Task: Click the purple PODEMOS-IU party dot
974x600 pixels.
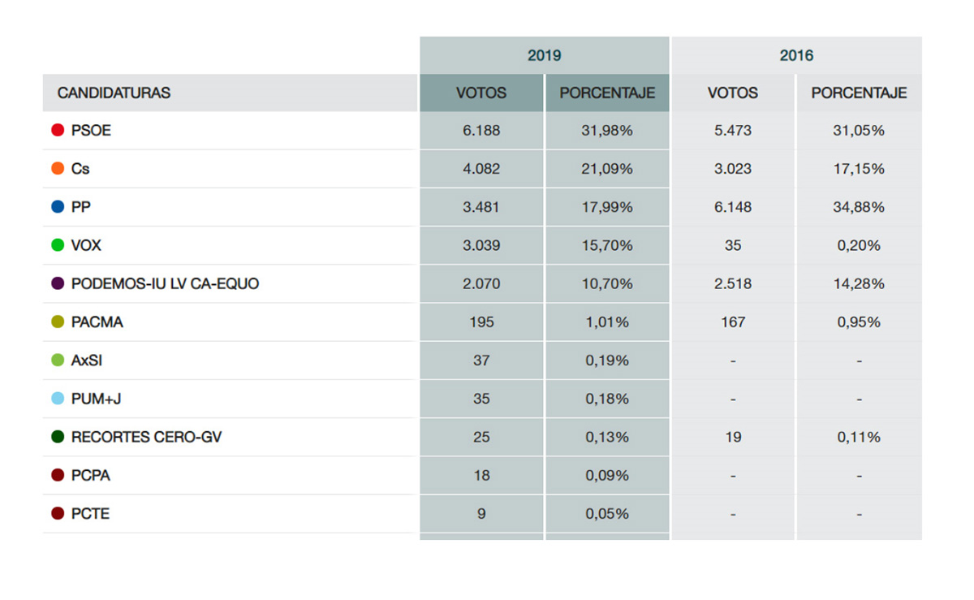Action: tap(58, 283)
